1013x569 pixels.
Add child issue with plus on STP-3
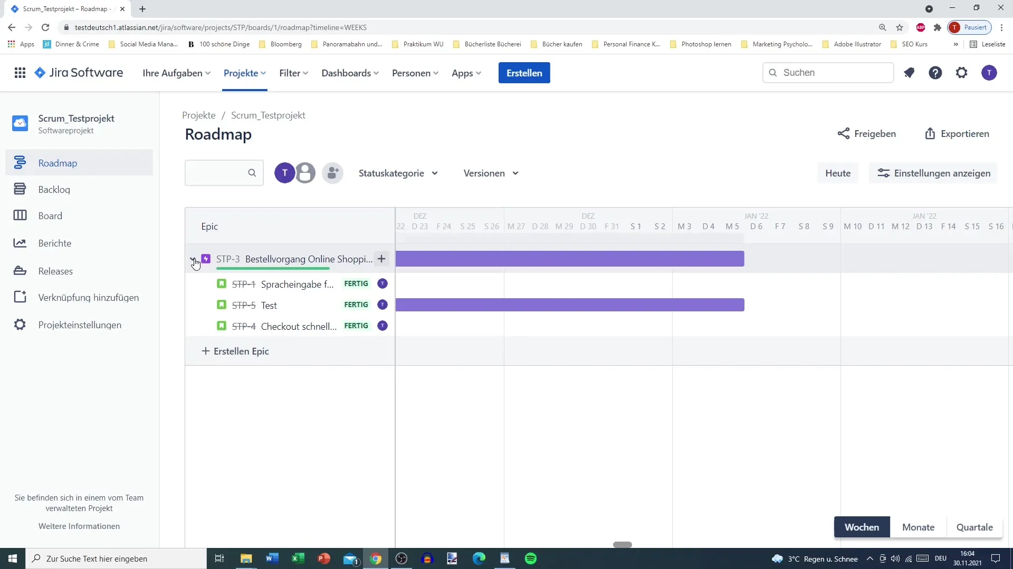point(381,259)
